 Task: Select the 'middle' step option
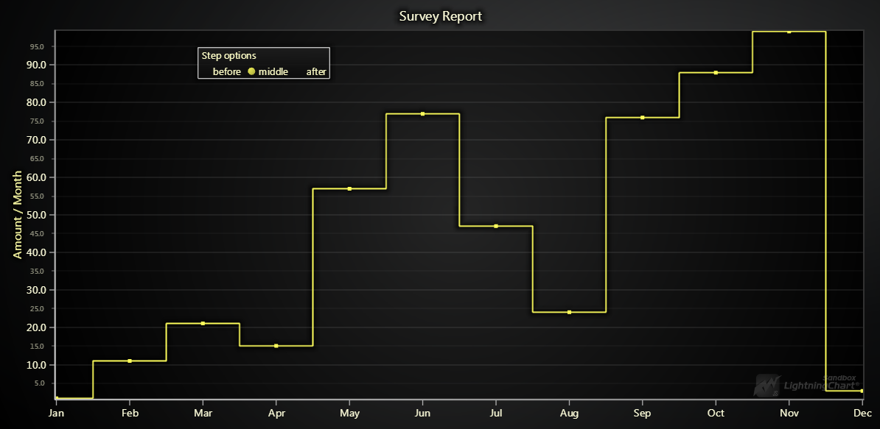click(x=268, y=71)
